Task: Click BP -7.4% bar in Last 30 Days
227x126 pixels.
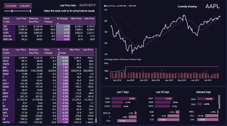Action: pos(173,116)
